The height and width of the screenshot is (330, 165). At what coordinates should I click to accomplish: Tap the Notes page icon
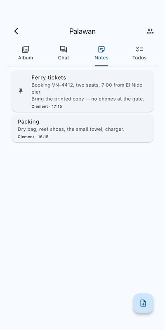[101, 49]
